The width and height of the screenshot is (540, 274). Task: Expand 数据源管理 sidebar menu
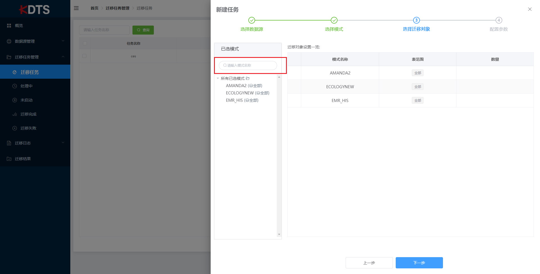[35, 41]
